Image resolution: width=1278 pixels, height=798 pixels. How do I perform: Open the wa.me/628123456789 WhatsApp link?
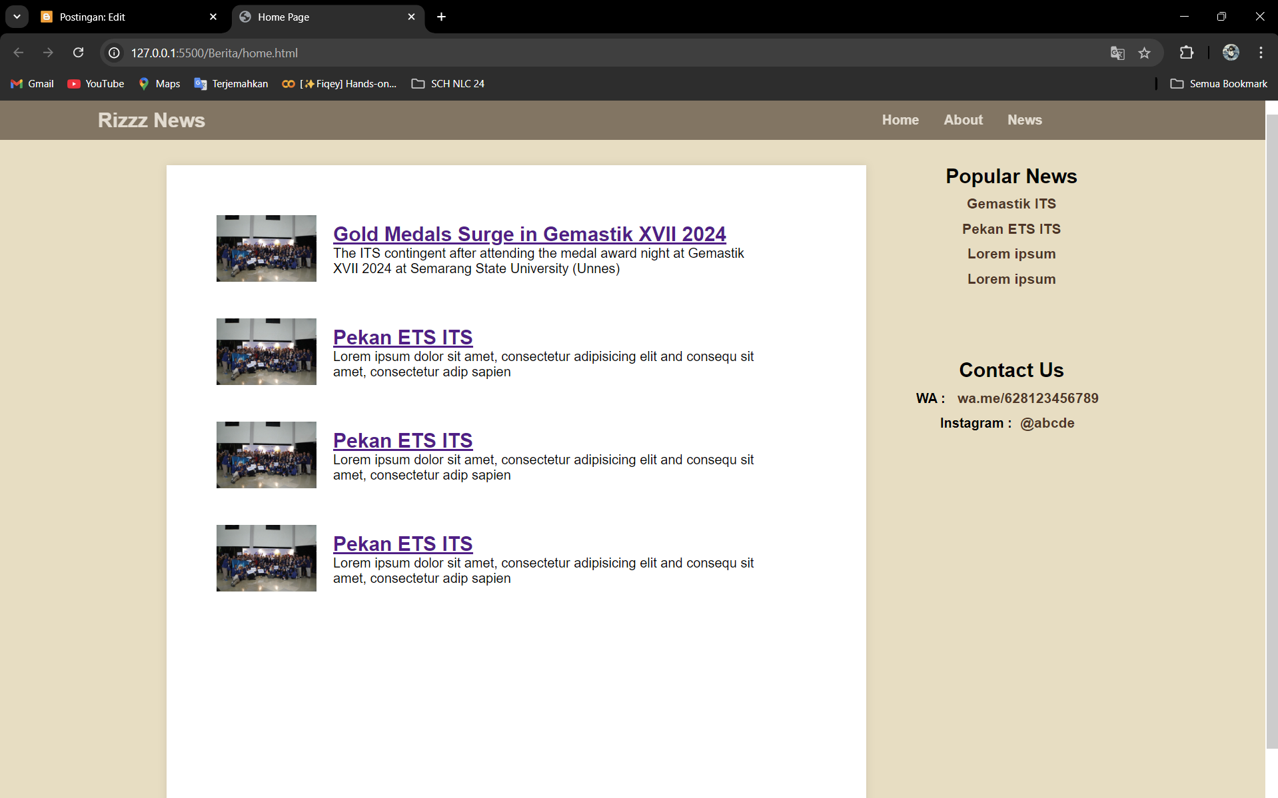tap(1027, 398)
